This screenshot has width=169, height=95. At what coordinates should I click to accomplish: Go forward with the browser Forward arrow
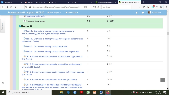tap(7, 7)
